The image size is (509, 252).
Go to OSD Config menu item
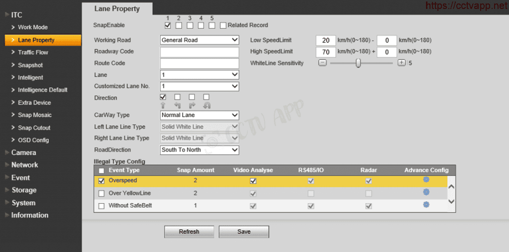(x=33, y=140)
